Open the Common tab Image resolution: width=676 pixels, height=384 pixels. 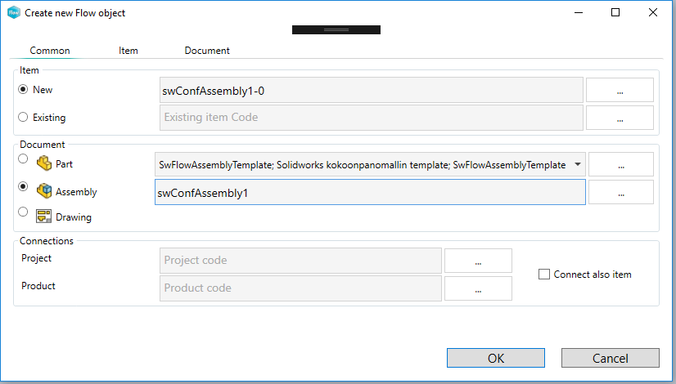50,51
